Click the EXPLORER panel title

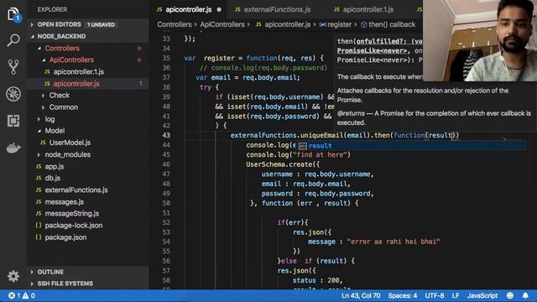tap(52, 9)
